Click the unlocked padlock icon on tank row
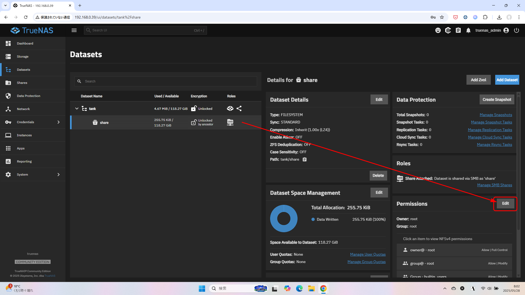 (x=194, y=108)
